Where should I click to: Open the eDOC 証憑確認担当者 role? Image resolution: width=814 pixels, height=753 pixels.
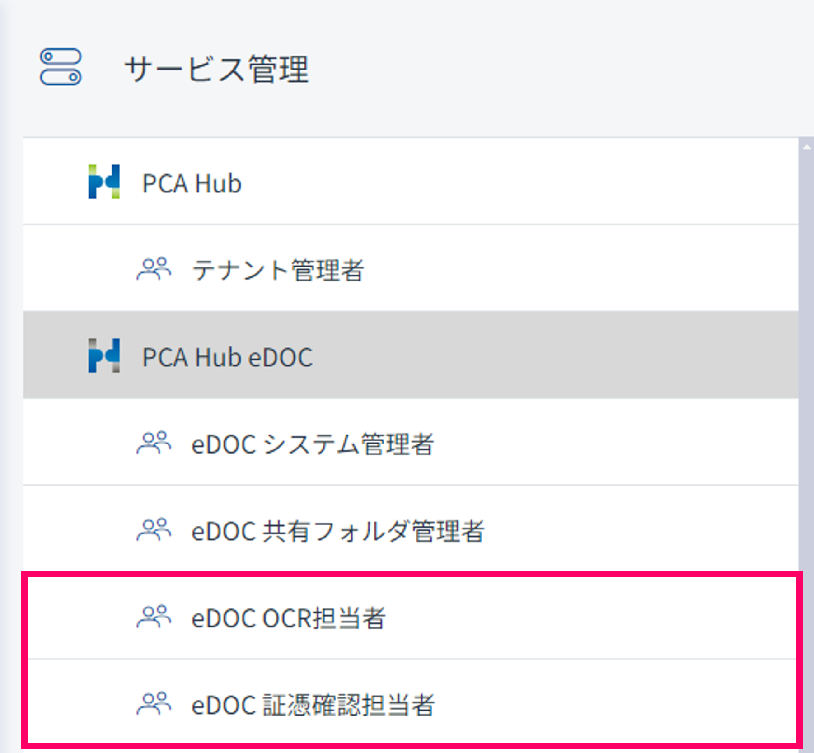[313, 705]
